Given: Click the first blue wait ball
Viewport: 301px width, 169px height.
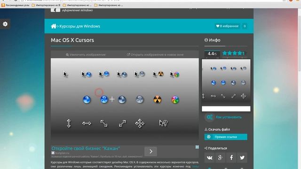Looking at the screenshot, I should click(x=87, y=100).
